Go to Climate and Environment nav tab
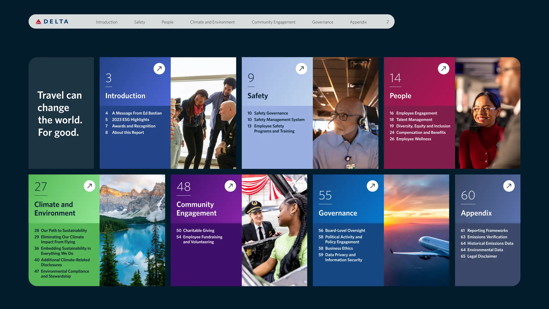The image size is (549, 309). tap(212, 22)
